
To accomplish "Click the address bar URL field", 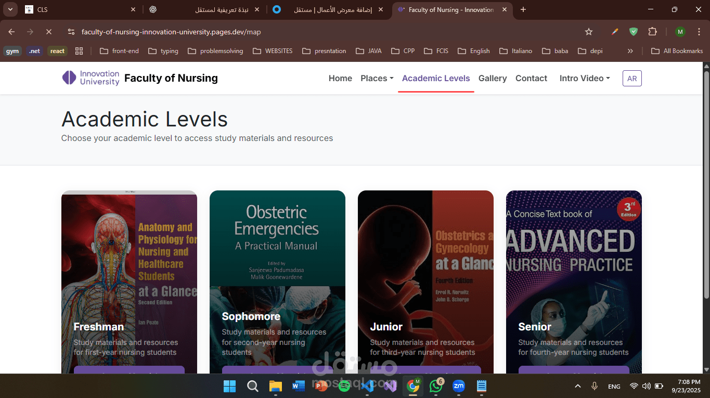I will click(x=328, y=32).
